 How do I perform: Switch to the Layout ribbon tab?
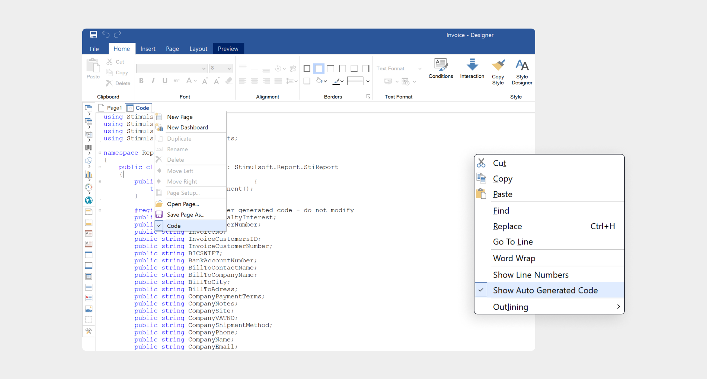(198, 49)
